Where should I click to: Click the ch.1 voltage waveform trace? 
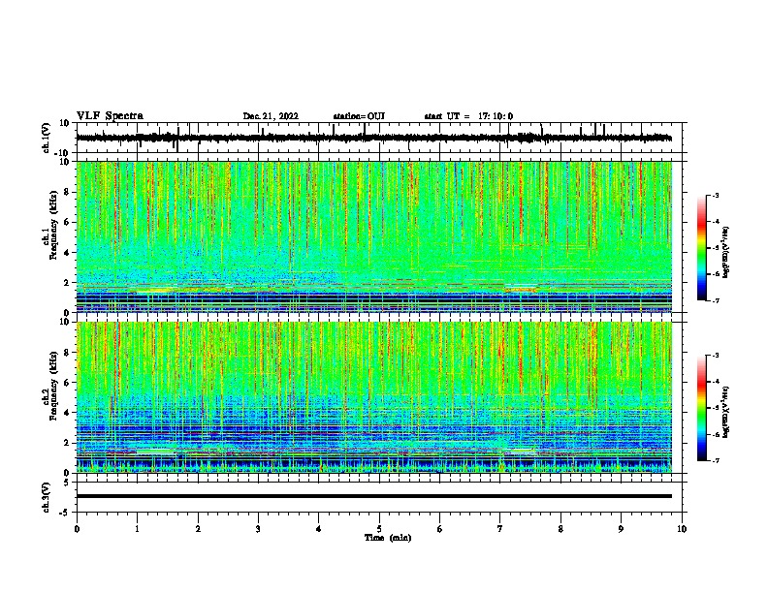click(374, 138)
